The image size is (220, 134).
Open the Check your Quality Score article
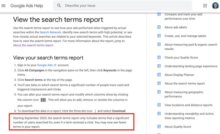click(x=181, y=58)
